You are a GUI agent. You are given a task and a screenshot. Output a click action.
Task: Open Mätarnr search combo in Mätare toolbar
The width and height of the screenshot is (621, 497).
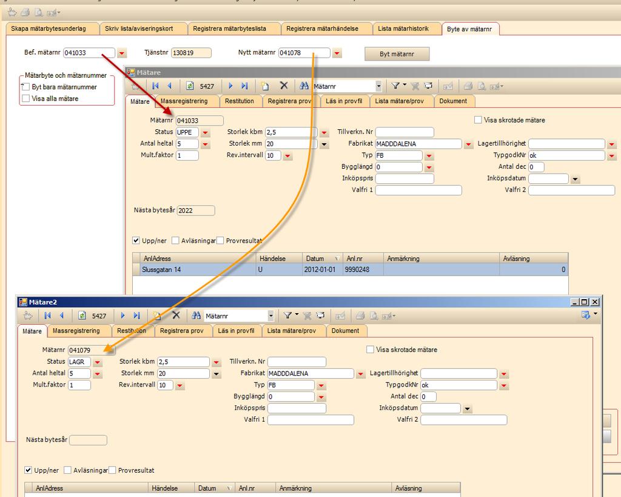[x=378, y=86]
